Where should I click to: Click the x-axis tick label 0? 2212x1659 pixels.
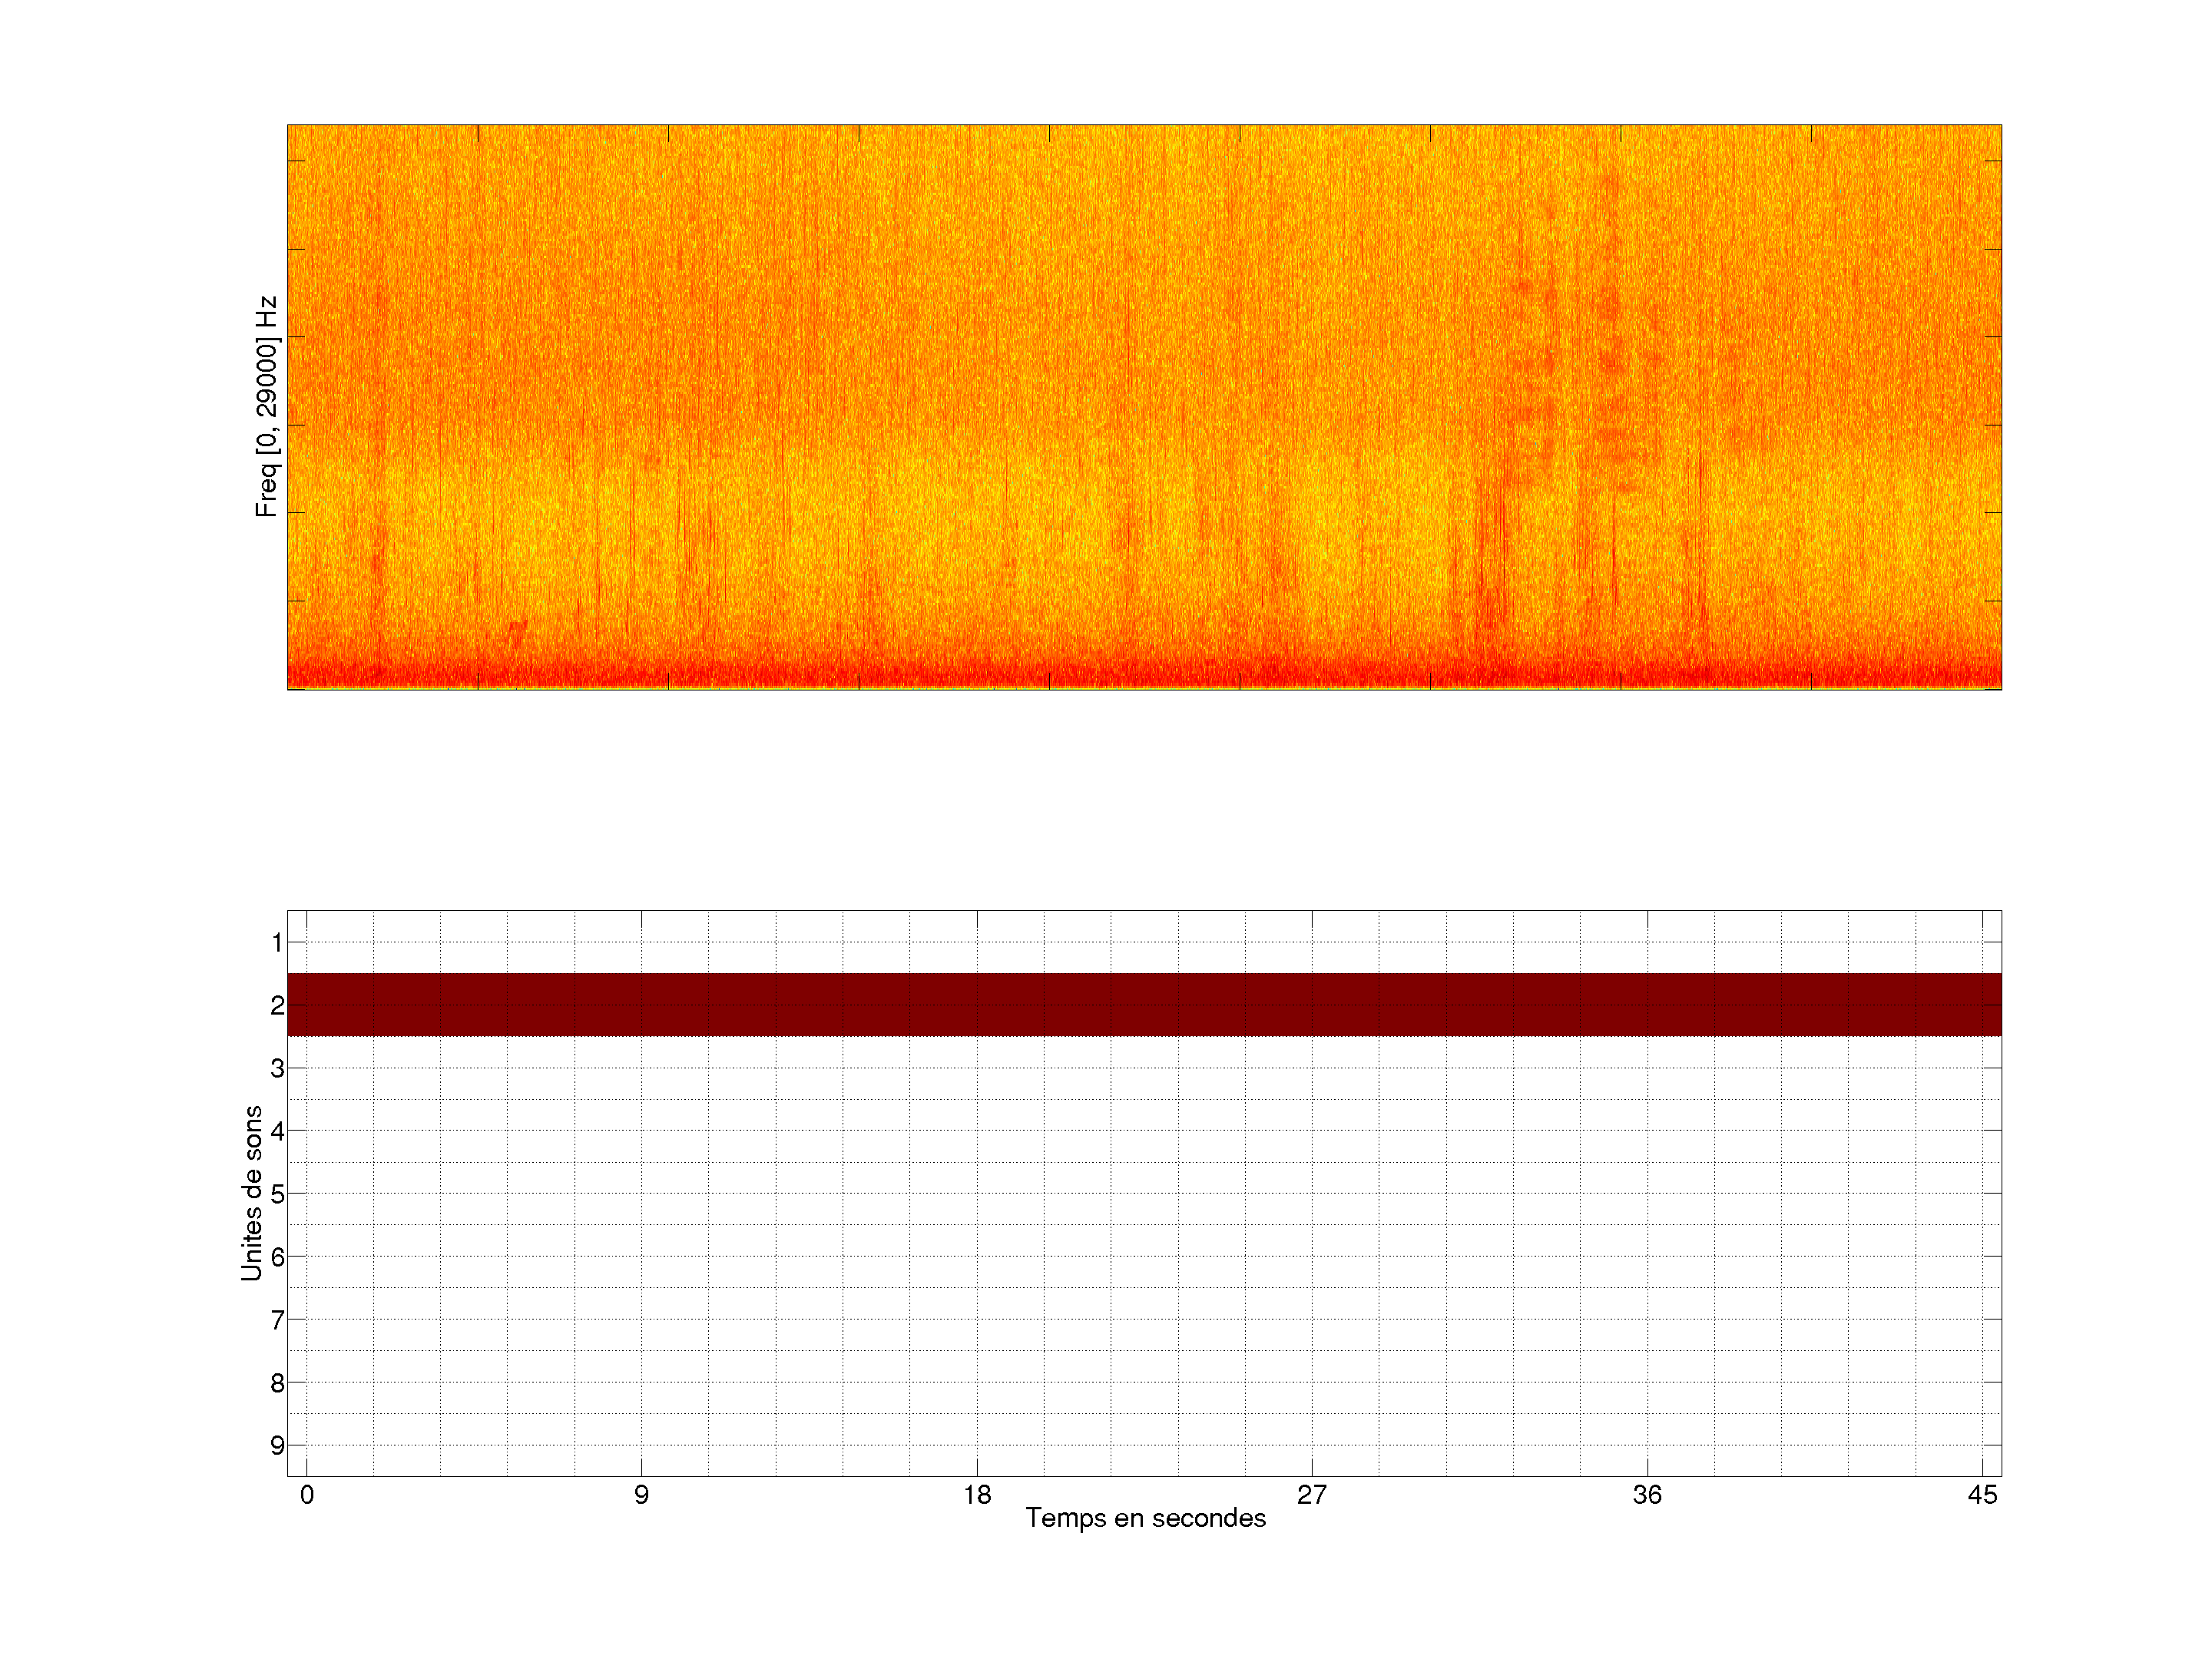306,1495
